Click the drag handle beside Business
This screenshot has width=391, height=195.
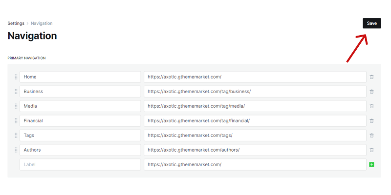point(16,92)
